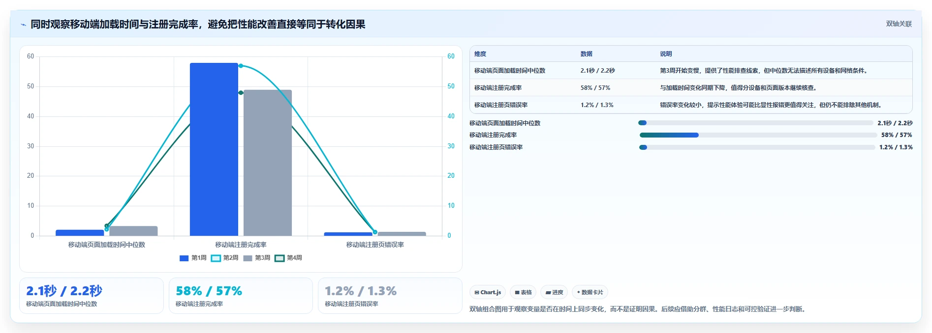
Task: Click the 说明 table column header
Action: pyautogui.click(x=666, y=54)
